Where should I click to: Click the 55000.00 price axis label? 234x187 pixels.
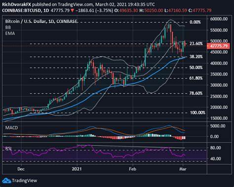pos(219,30)
